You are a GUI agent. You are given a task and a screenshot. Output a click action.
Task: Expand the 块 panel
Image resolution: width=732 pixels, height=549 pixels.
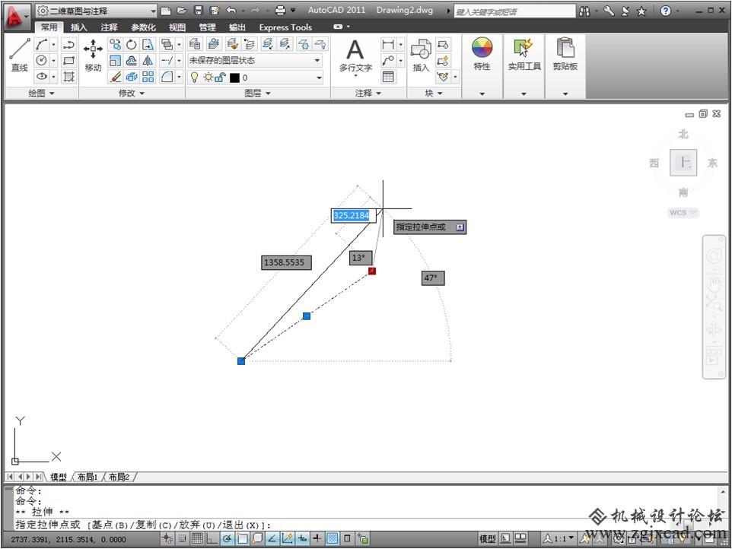pos(434,94)
